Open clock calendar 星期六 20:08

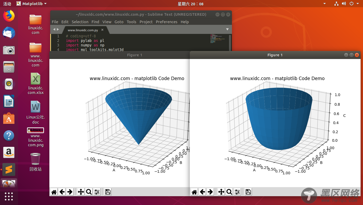click(x=191, y=4)
